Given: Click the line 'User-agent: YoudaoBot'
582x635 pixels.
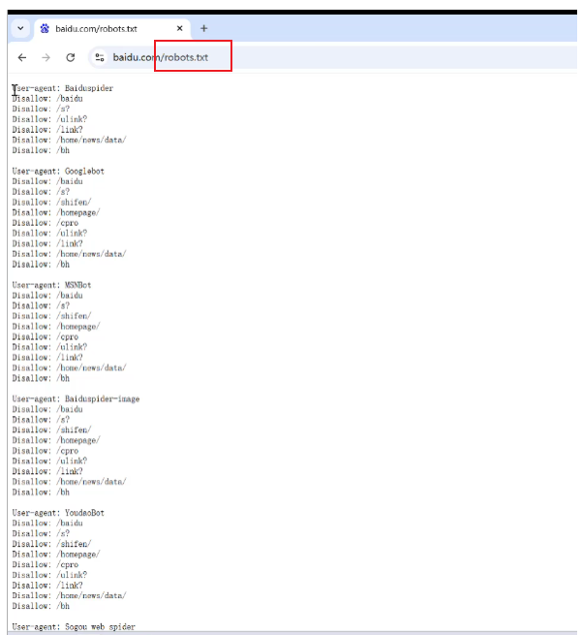Looking at the screenshot, I should click(58, 513).
